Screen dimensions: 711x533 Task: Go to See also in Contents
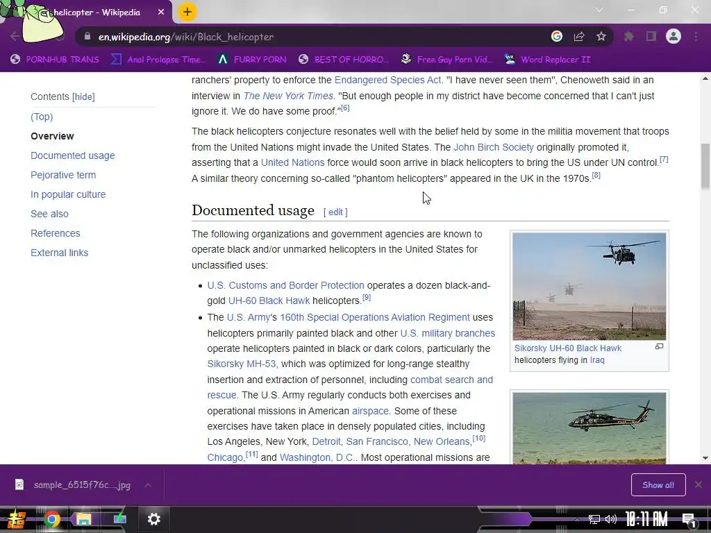pos(49,214)
